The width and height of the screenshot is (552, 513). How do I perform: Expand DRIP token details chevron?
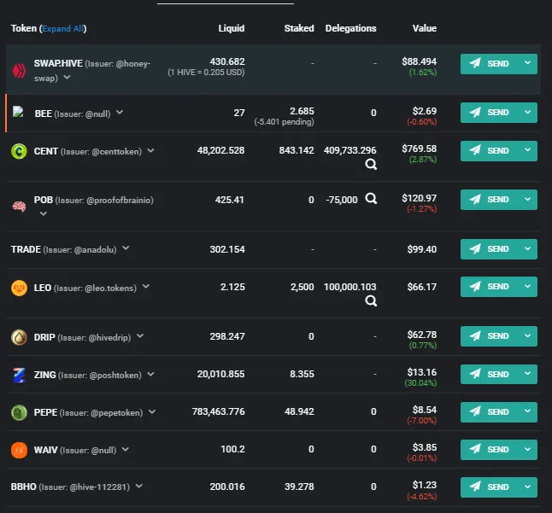tap(140, 335)
